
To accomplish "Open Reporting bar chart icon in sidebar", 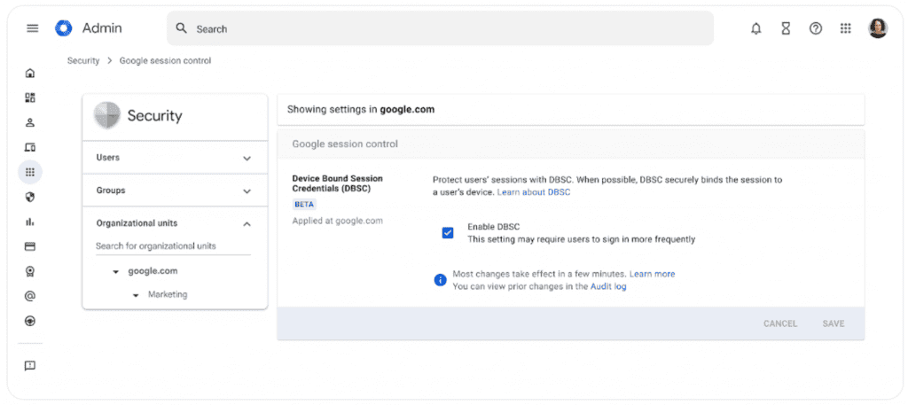I will coord(30,222).
